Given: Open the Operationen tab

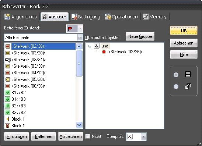Looking at the screenshot, I should [121, 17].
